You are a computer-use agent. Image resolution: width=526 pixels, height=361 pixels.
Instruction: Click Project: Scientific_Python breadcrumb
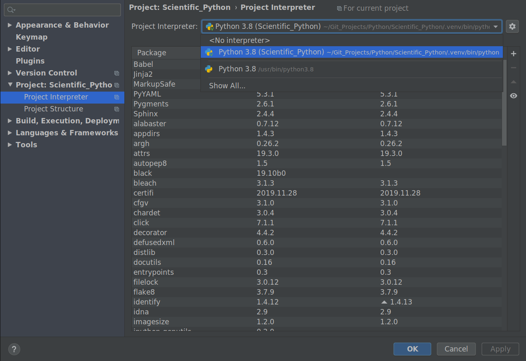click(x=180, y=7)
